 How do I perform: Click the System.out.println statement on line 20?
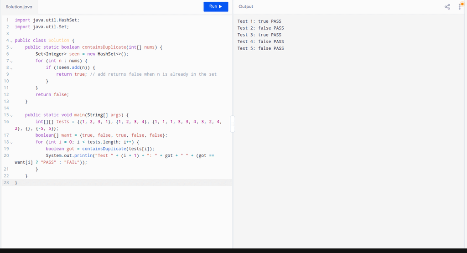click(x=114, y=159)
